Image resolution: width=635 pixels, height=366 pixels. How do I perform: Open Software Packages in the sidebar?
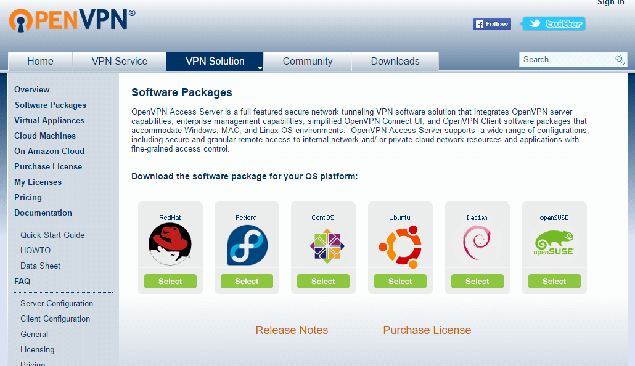pyautogui.click(x=51, y=105)
